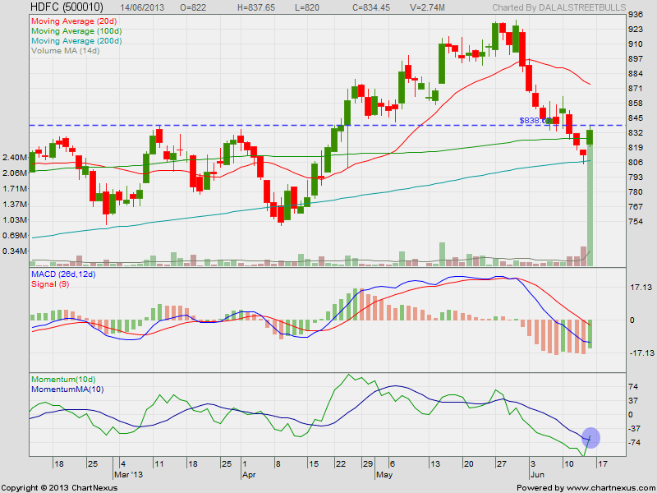Select the Moving Average (200d) legend entry

pyautogui.click(x=76, y=40)
